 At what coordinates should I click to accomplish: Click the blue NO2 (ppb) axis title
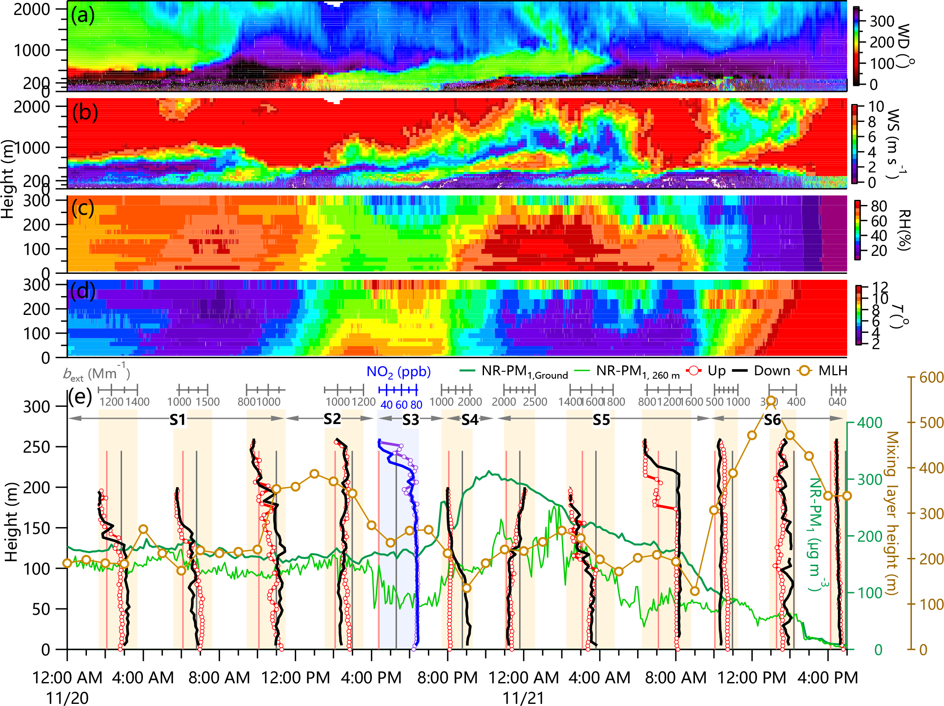click(398, 372)
